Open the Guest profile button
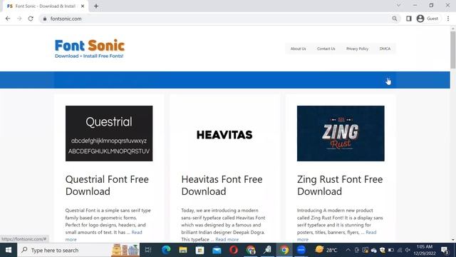This screenshot has height=257, width=456. [427, 19]
